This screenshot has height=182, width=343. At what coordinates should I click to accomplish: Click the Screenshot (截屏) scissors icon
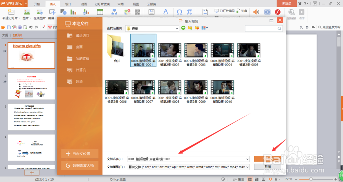(x=52, y=12)
